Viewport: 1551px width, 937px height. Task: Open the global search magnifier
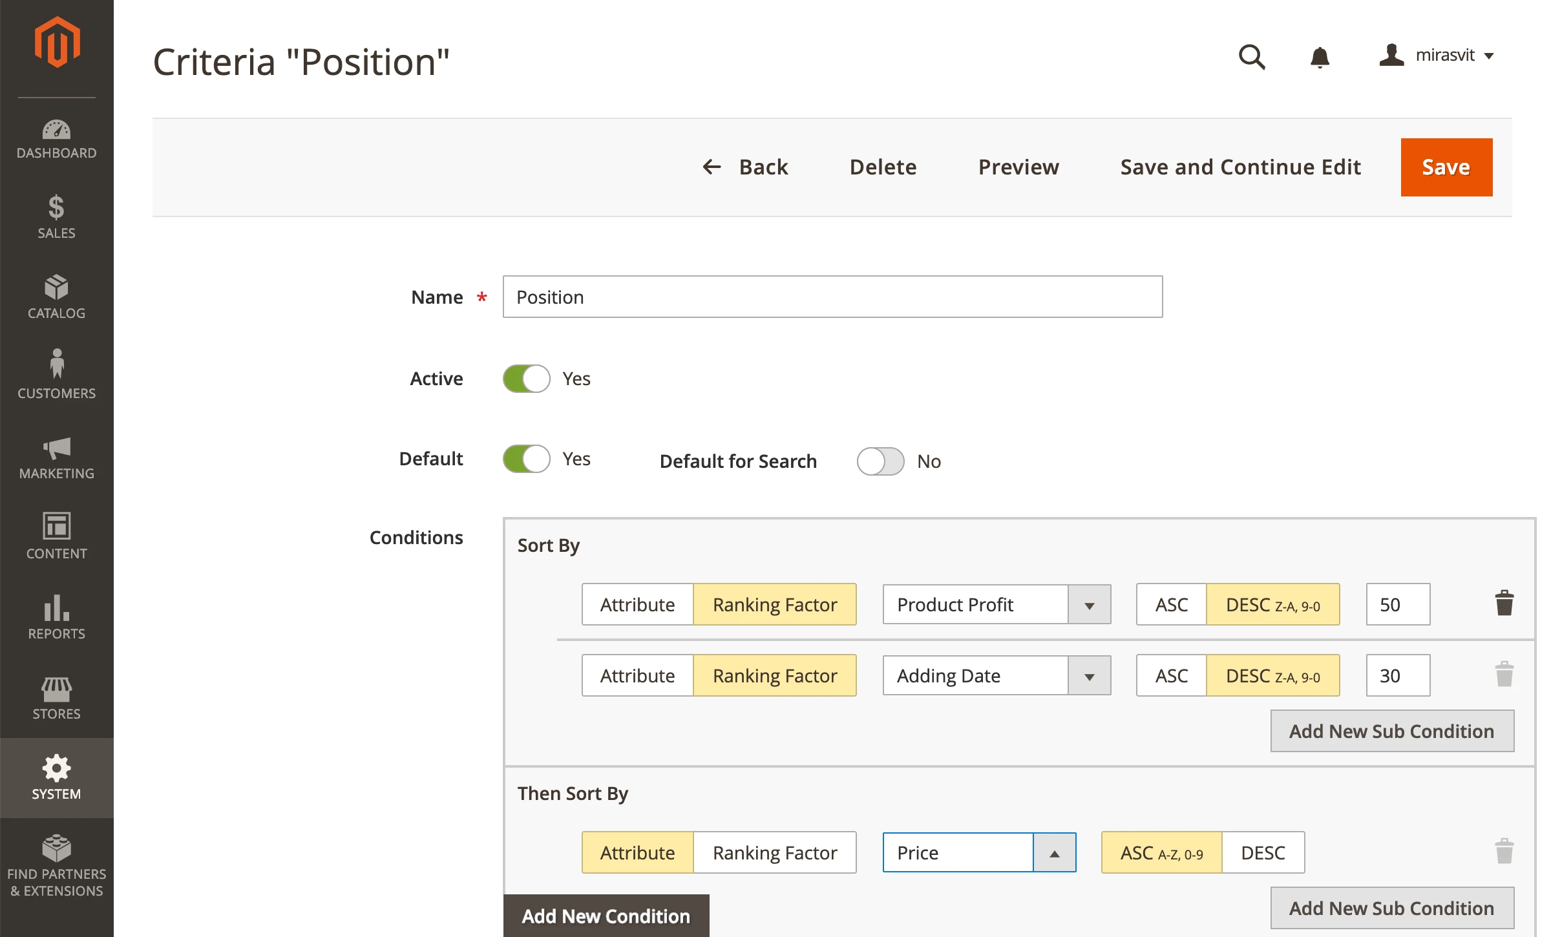(x=1252, y=57)
